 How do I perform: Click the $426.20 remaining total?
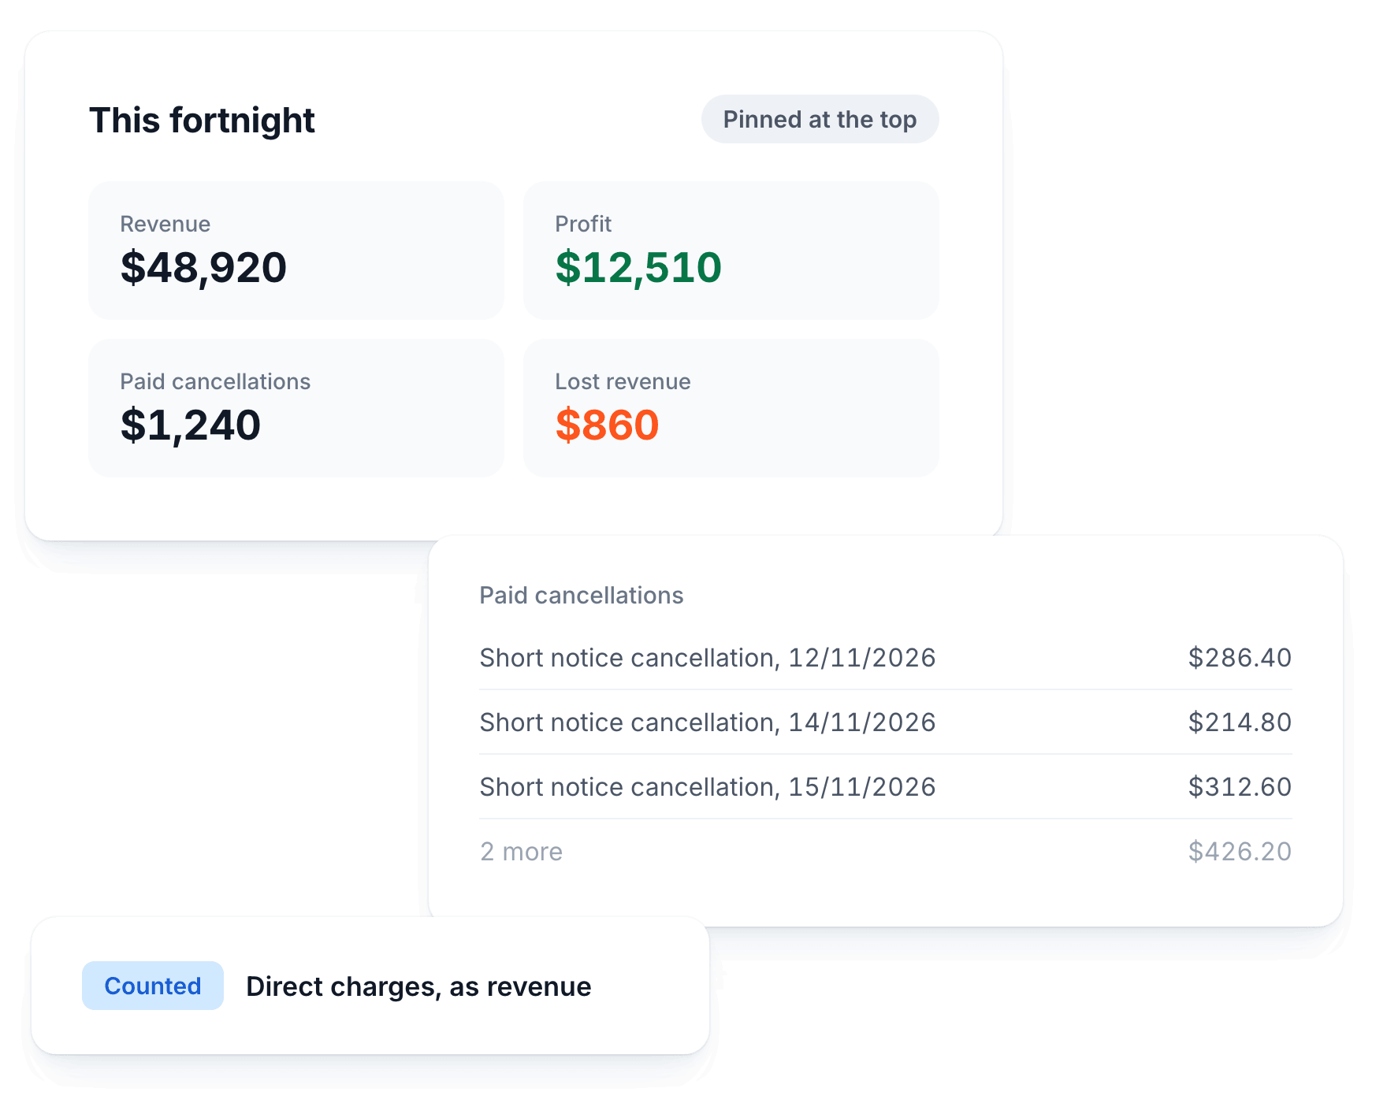point(1240,851)
